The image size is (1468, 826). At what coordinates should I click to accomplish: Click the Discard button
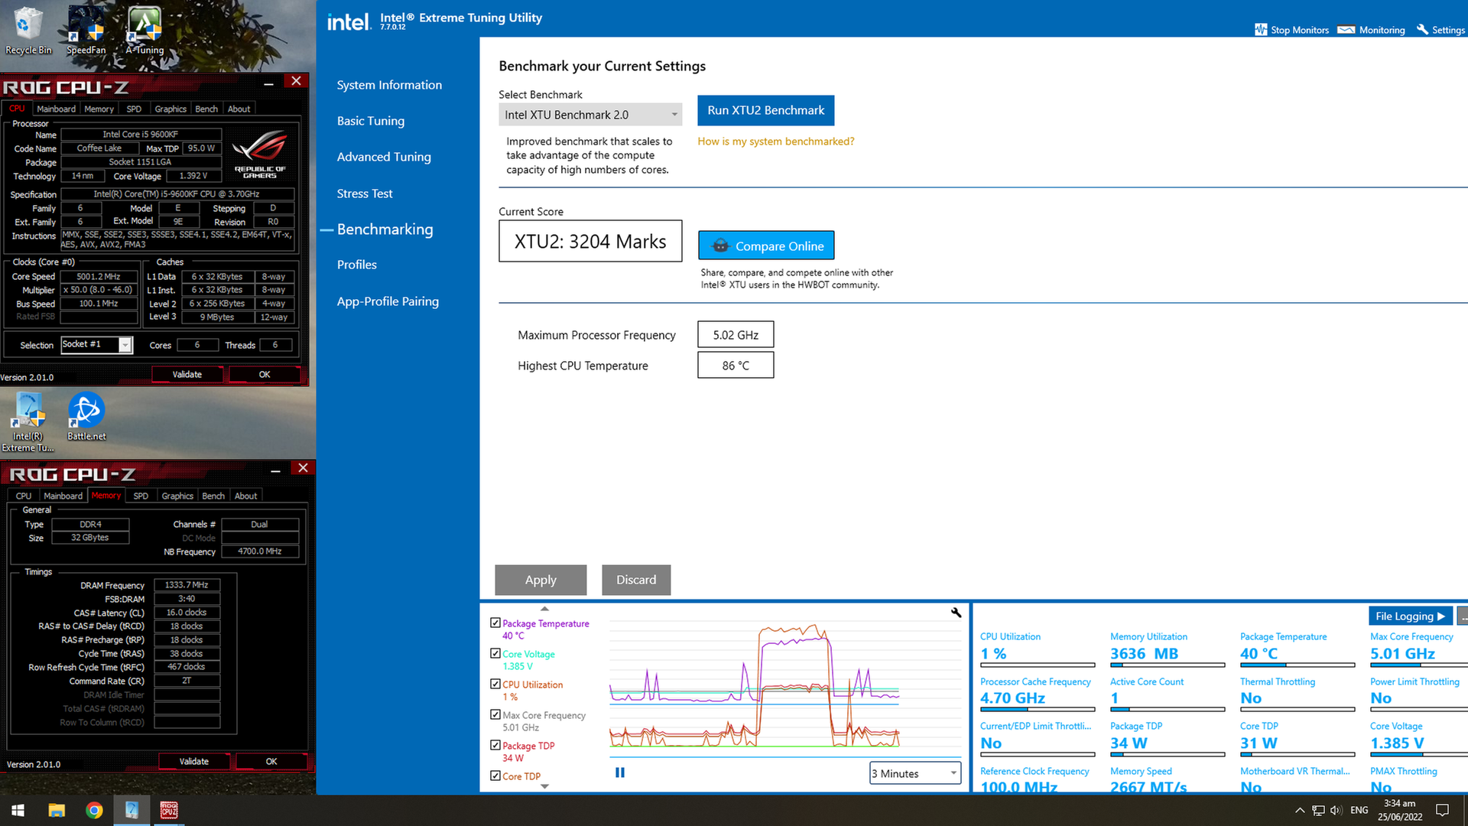636,580
